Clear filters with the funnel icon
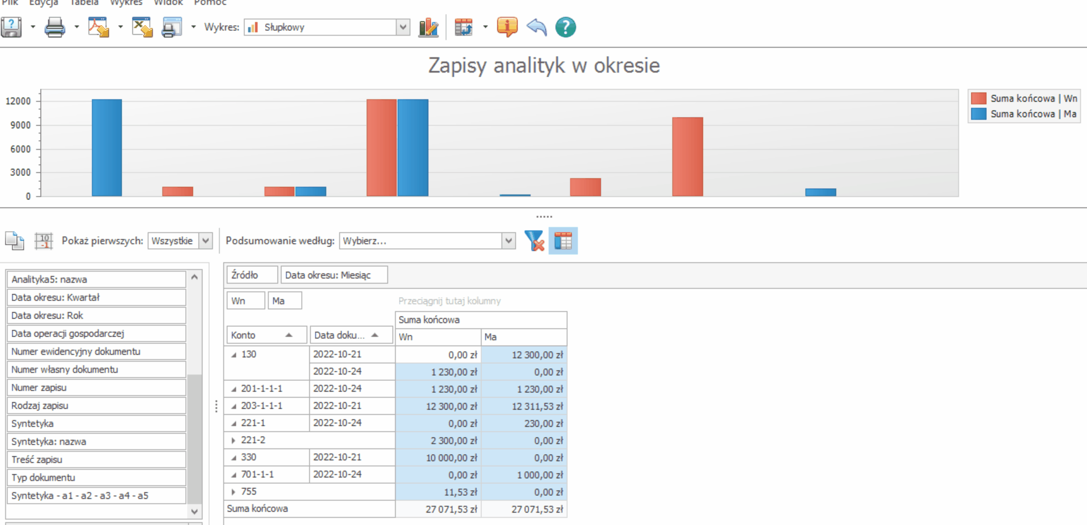The height and width of the screenshot is (525, 1087). pos(534,241)
